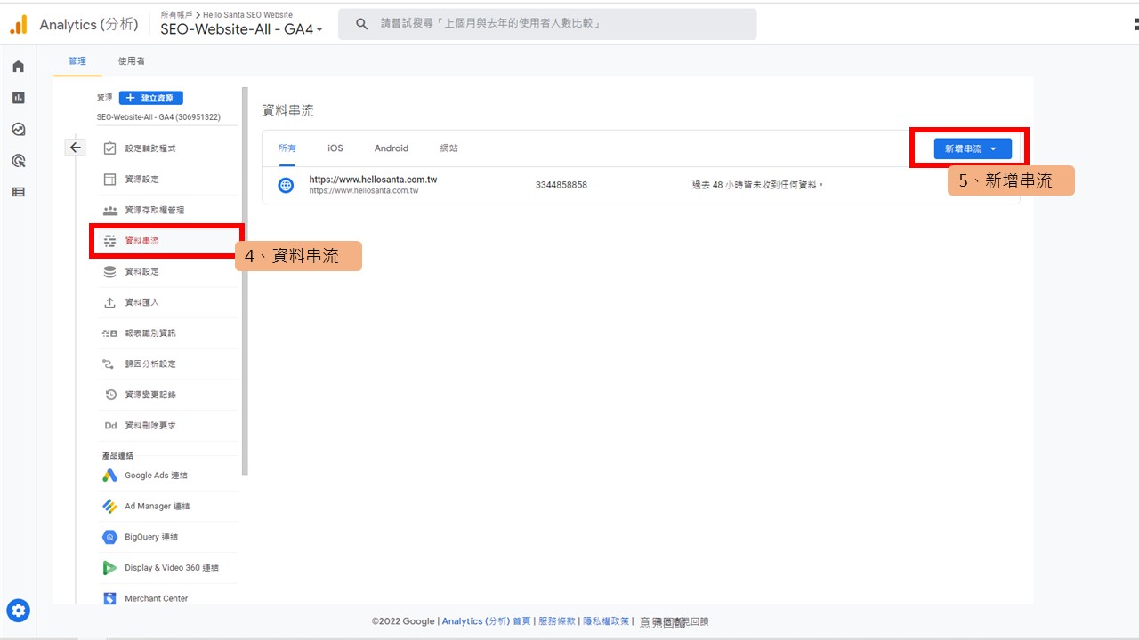Click the property column vertical scrollbar

click(245, 280)
